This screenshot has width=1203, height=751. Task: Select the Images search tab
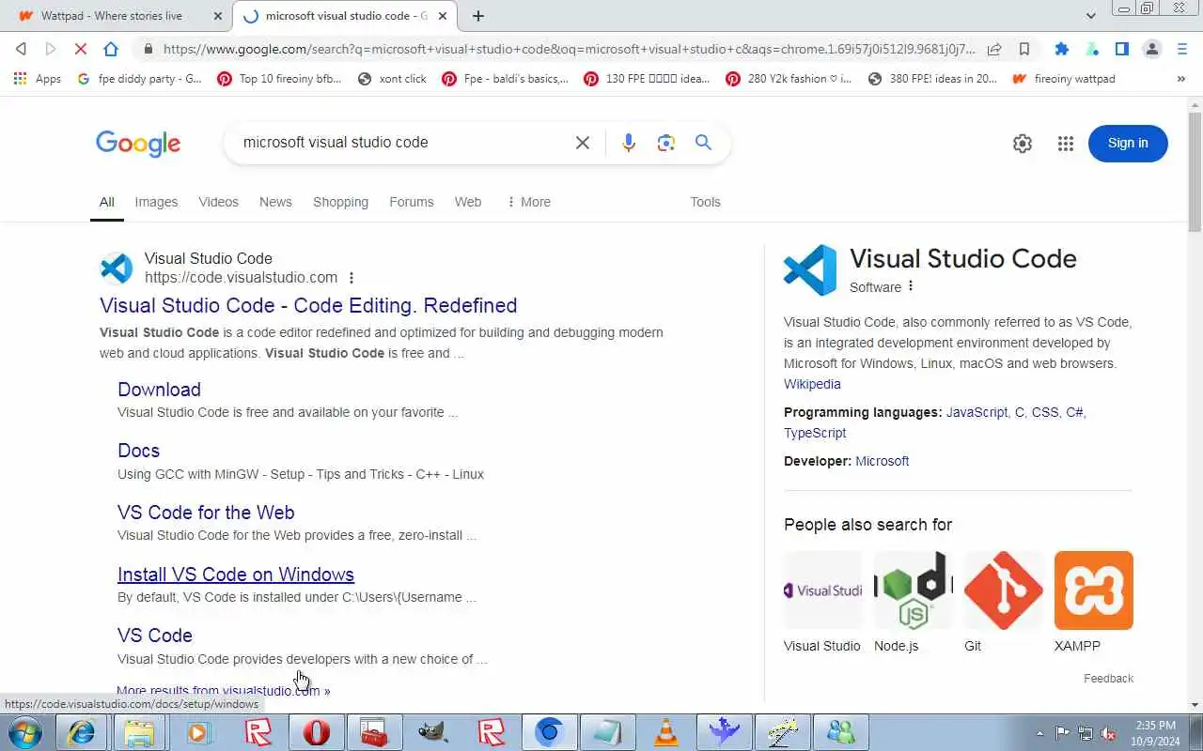pyautogui.click(x=156, y=202)
